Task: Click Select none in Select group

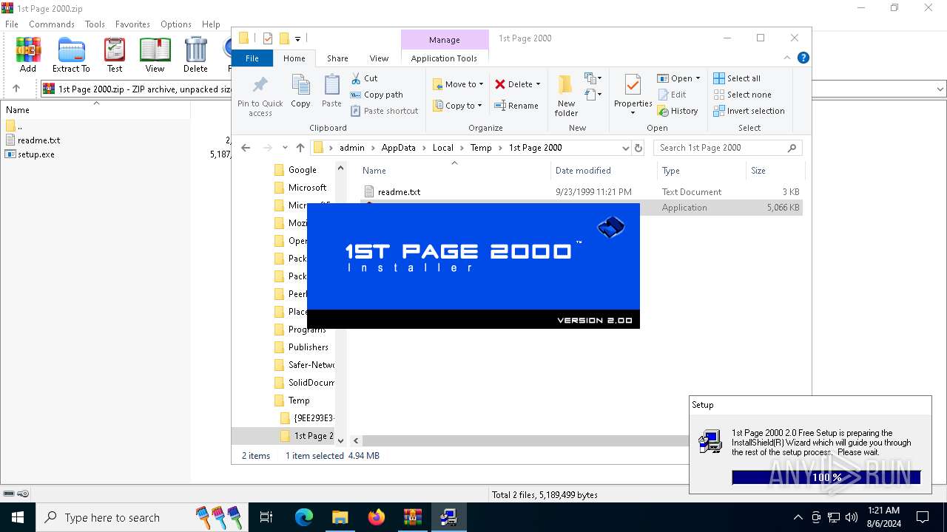Action: click(742, 95)
